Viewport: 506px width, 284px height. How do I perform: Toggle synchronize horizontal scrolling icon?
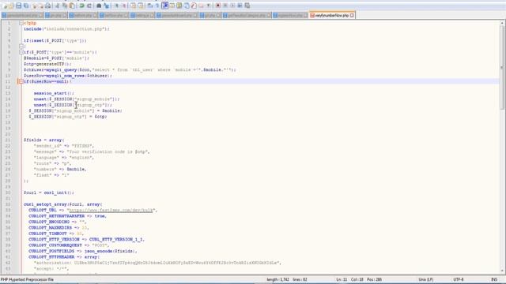tap(141, 6)
